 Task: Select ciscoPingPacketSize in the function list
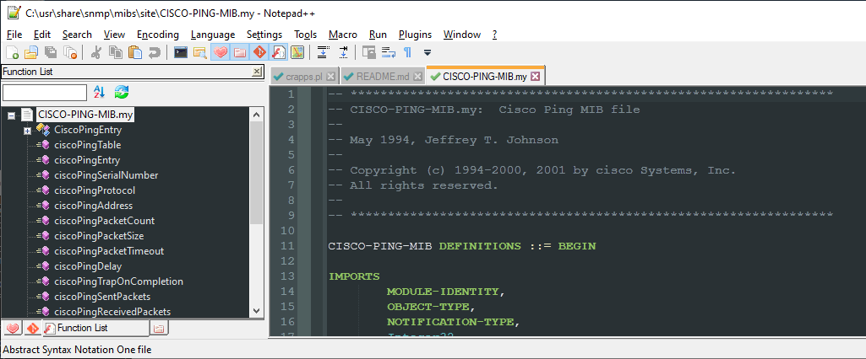[99, 236]
